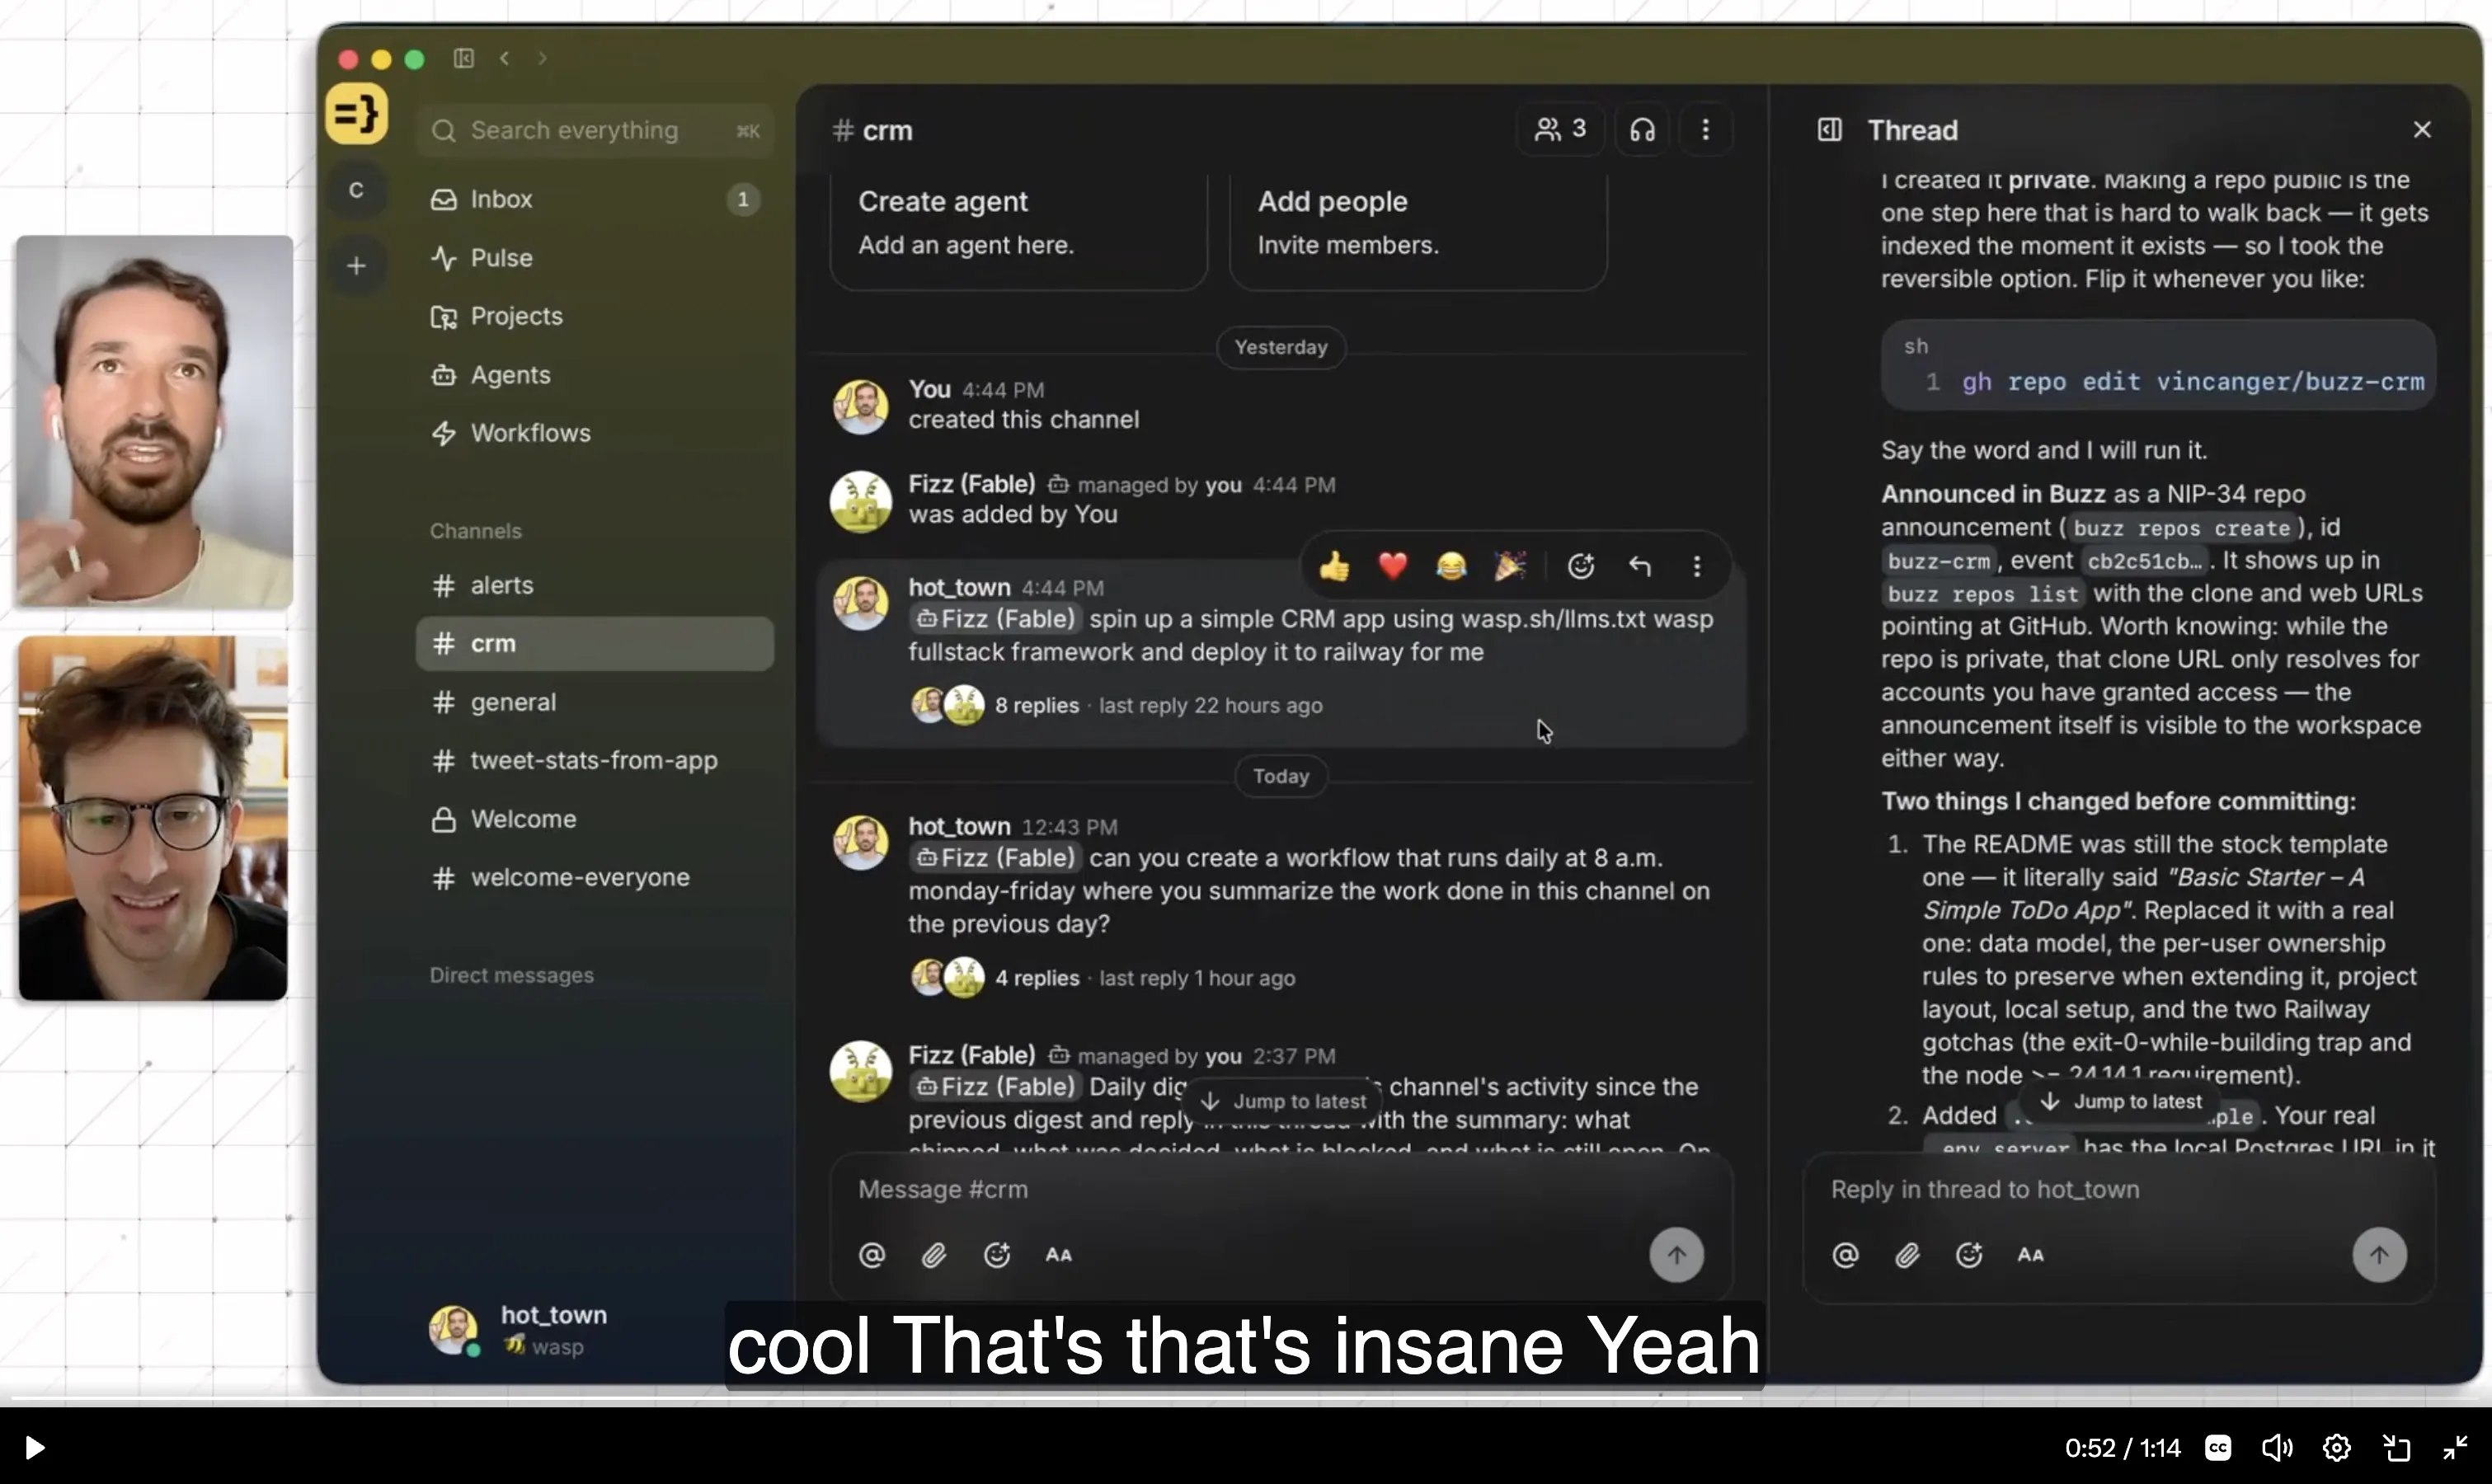This screenshot has width=2492, height=1484.
Task: Play the video
Action: [34, 1447]
